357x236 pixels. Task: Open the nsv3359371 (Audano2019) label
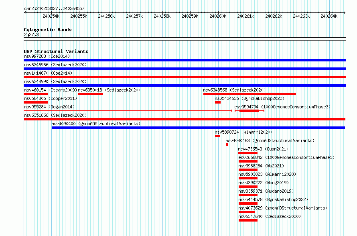[266, 191]
